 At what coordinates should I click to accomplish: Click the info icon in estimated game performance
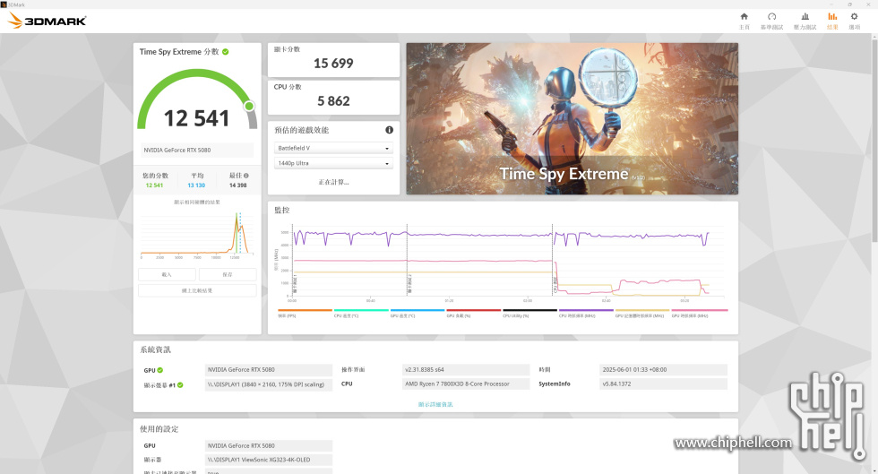coord(389,130)
